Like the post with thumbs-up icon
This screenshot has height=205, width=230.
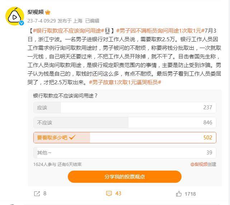click(x=179, y=194)
